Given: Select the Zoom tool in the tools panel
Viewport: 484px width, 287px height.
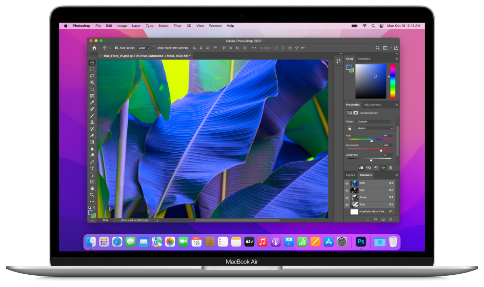Looking at the screenshot, I should [92, 195].
